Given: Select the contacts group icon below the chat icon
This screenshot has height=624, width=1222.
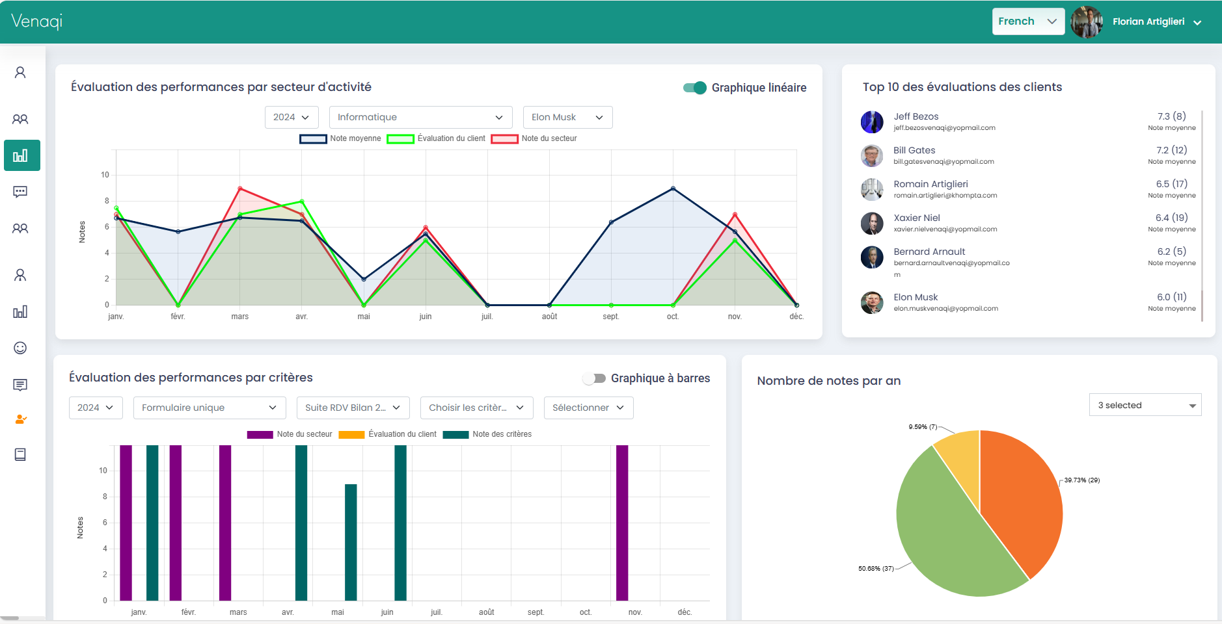Looking at the screenshot, I should [x=20, y=228].
